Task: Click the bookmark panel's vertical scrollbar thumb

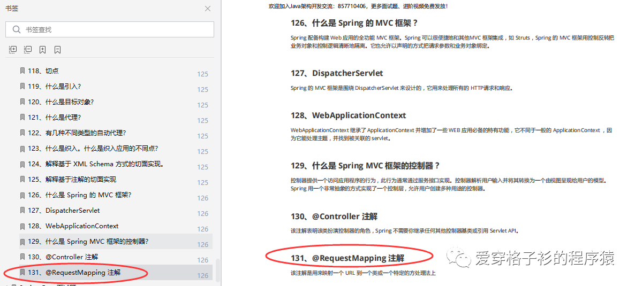Action: coord(218,270)
